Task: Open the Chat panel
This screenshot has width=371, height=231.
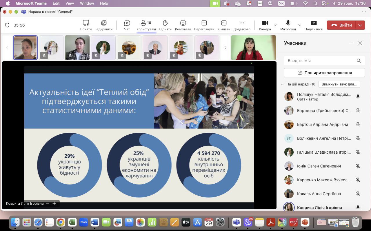Action: 127,25
